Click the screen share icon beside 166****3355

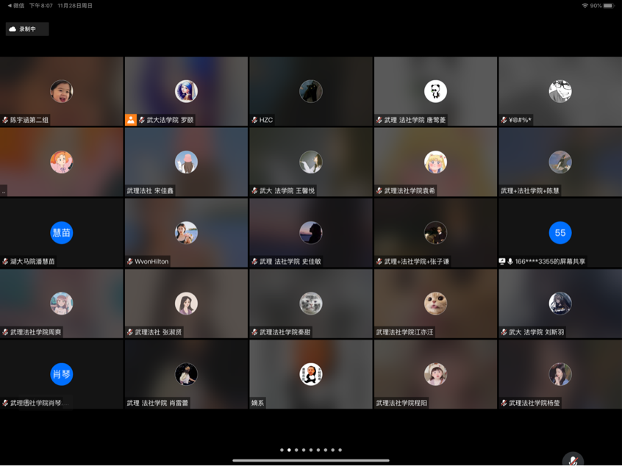point(502,261)
